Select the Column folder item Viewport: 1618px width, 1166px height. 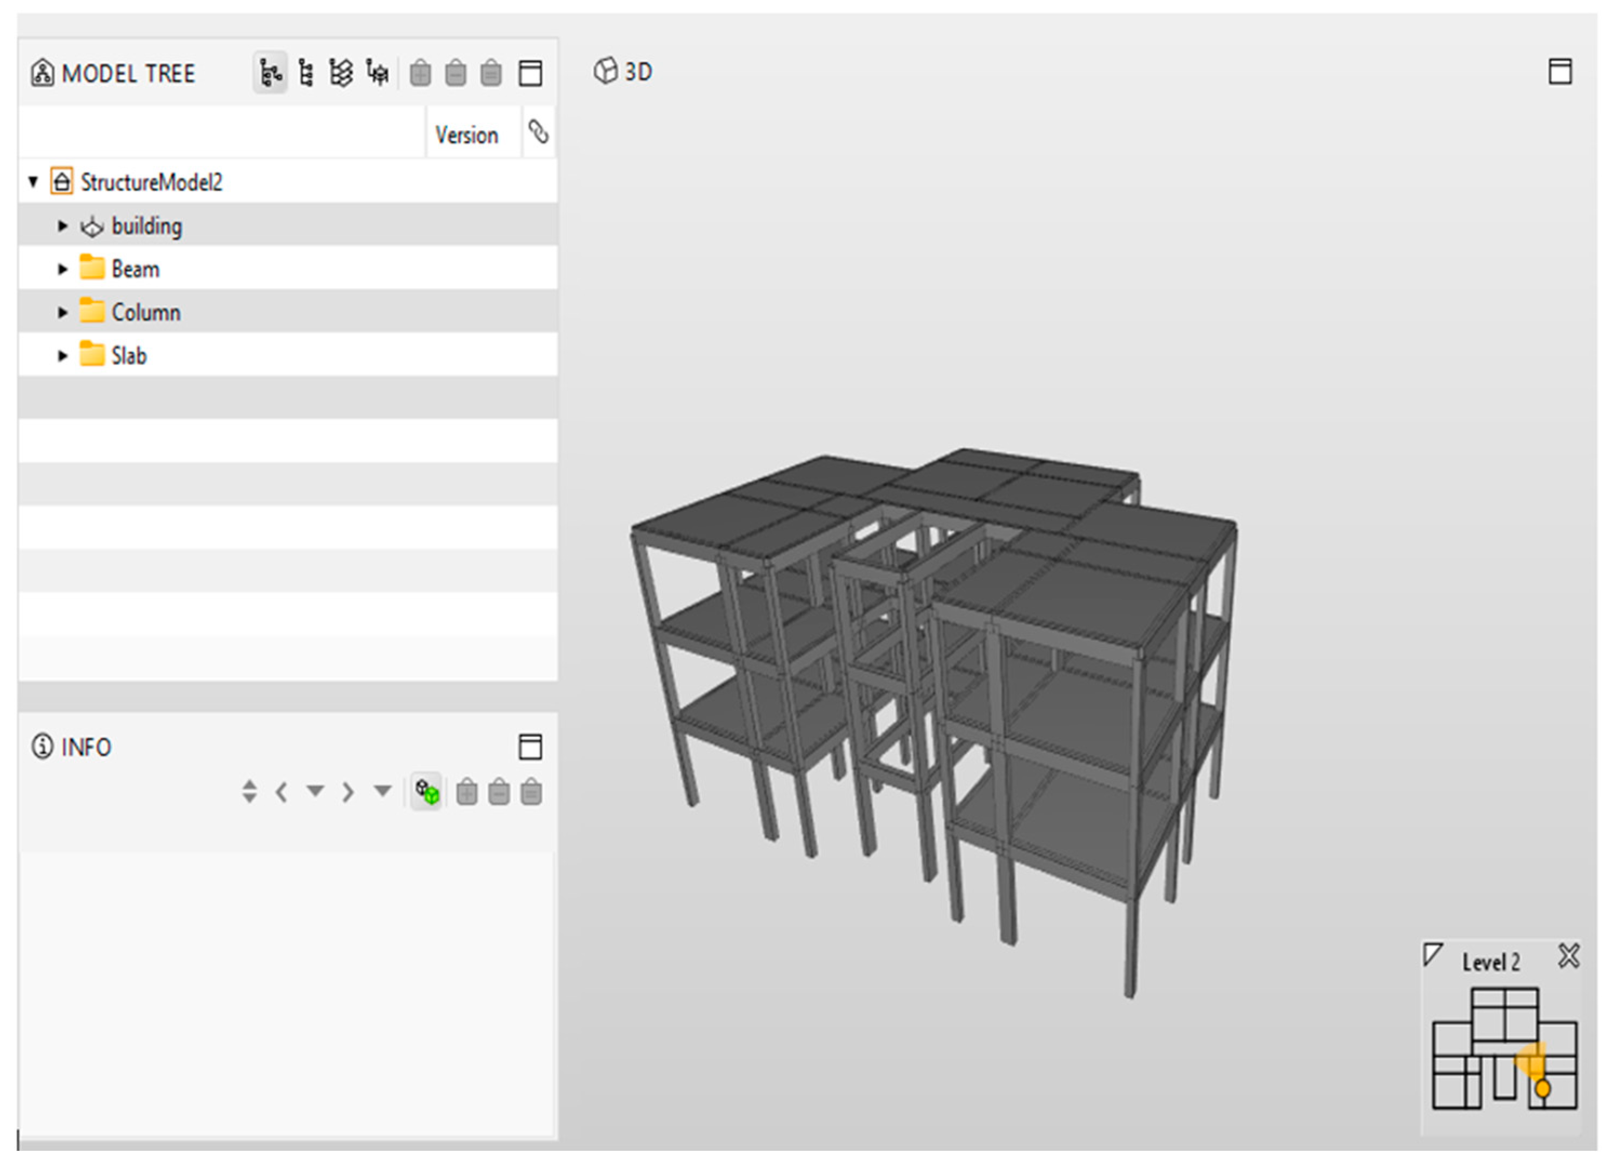[145, 312]
